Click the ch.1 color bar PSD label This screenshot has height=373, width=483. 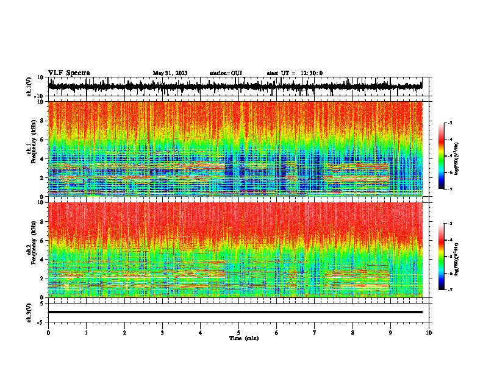click(x=457, y=159)
